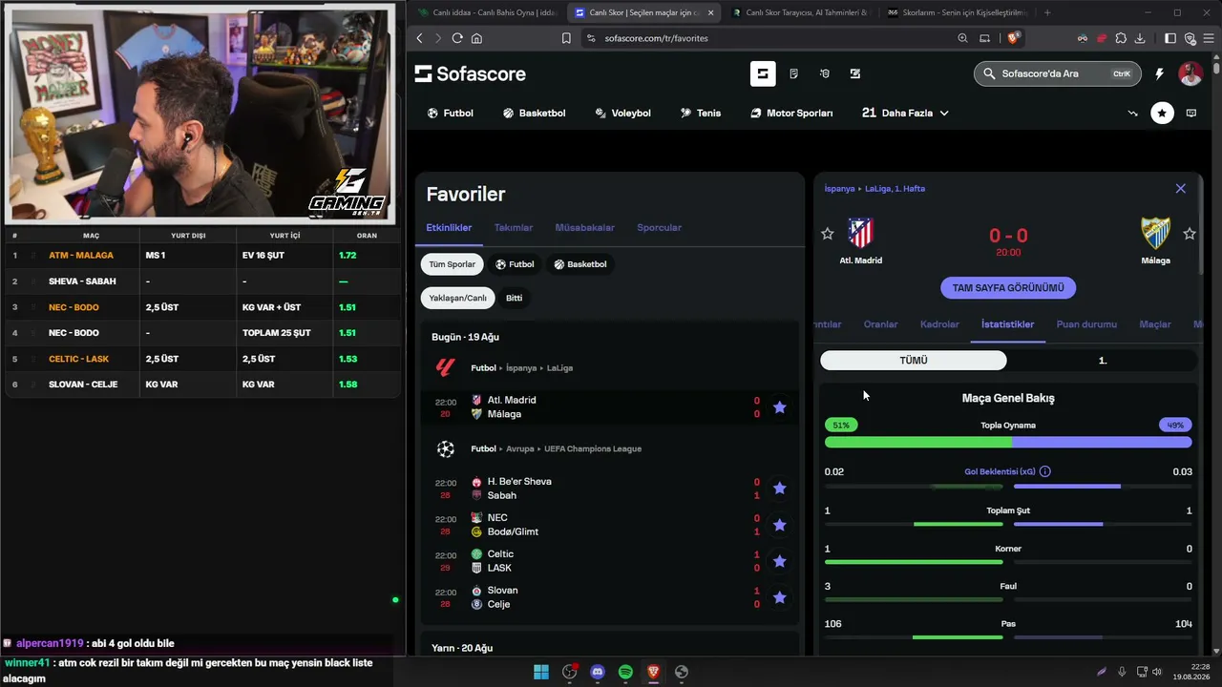Open the news icon in Sofascore header
Screen dimensions: 1222x687
[x=793, y=73]
